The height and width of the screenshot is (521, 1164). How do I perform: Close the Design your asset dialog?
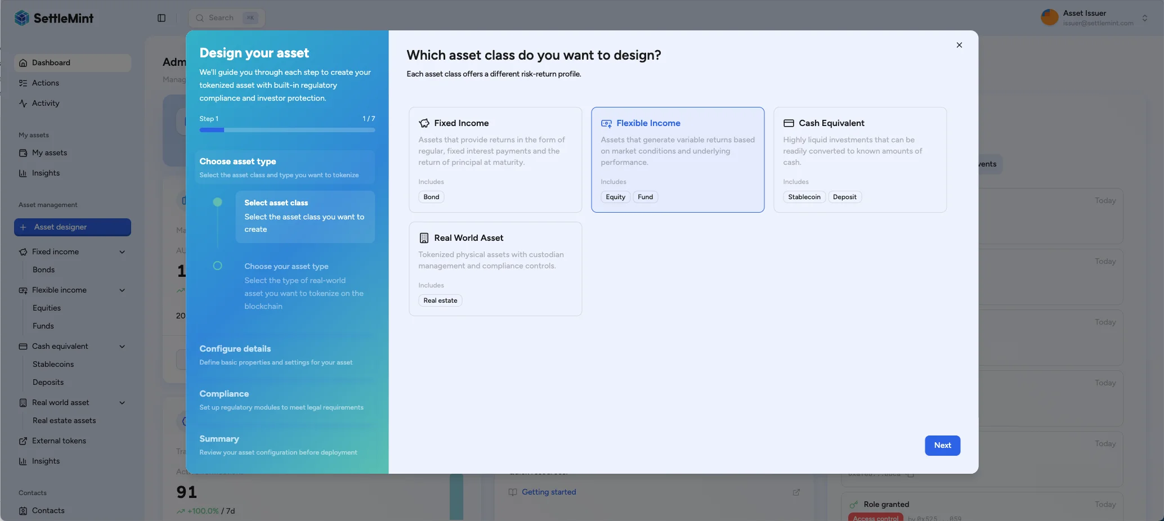click(x=959, y=45)
